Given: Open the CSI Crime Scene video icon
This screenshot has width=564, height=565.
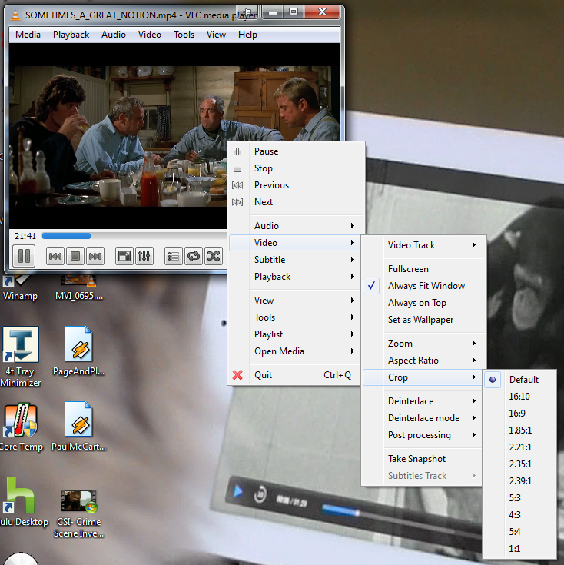Looking at the screenshot, I should point(79,513).
